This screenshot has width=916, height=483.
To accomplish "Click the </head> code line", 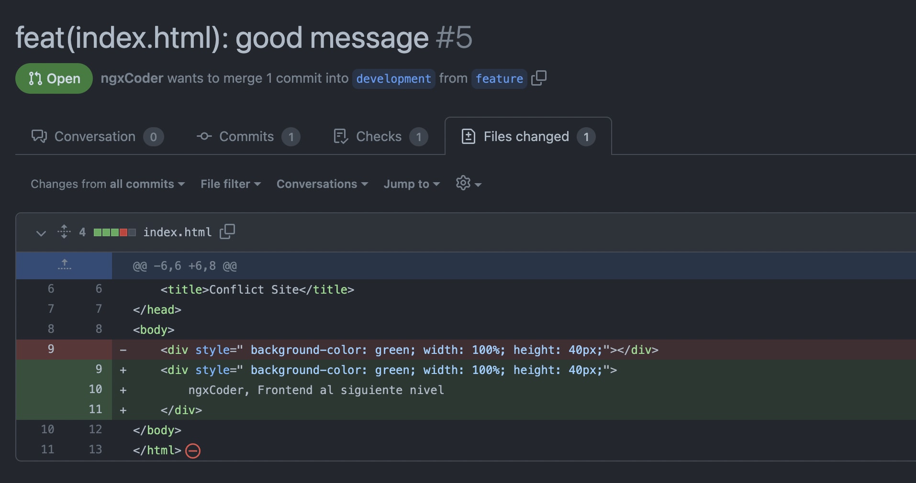I will click(157, 310).
